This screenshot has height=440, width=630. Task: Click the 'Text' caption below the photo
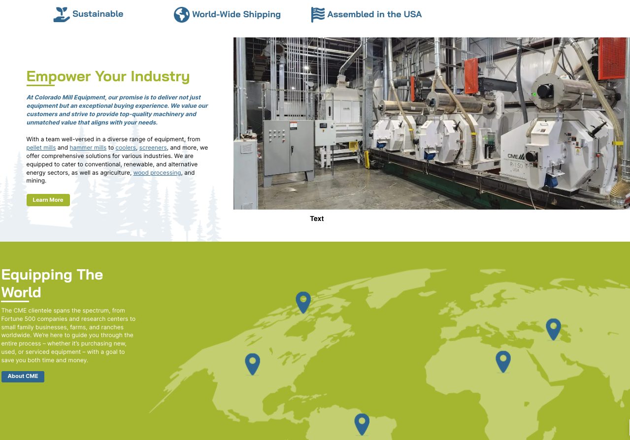pos(317,219)
